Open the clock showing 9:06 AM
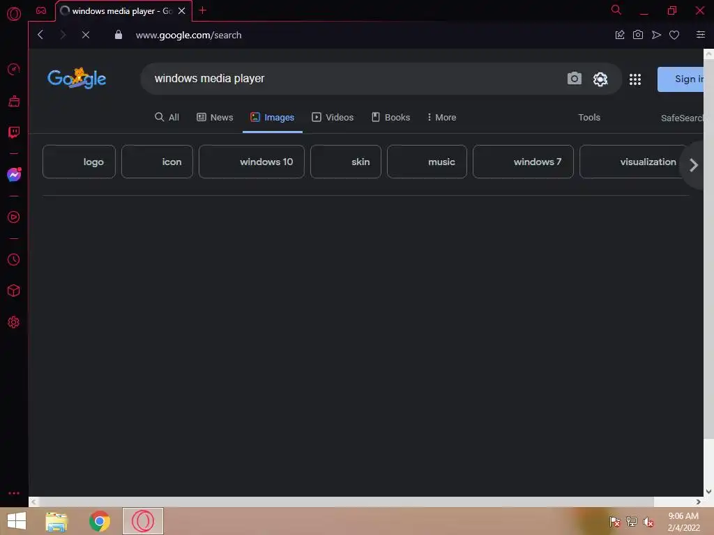 [683, 522]
